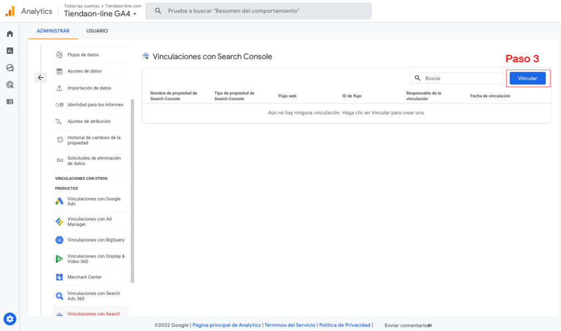Click Enviar comentarios in footer
This screenshot has width=561, height=331.
coord(408,326)
